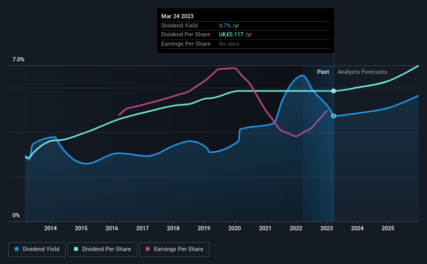
Task: Click the UK£0.117 dividend per share value
Action: [231, 35]
